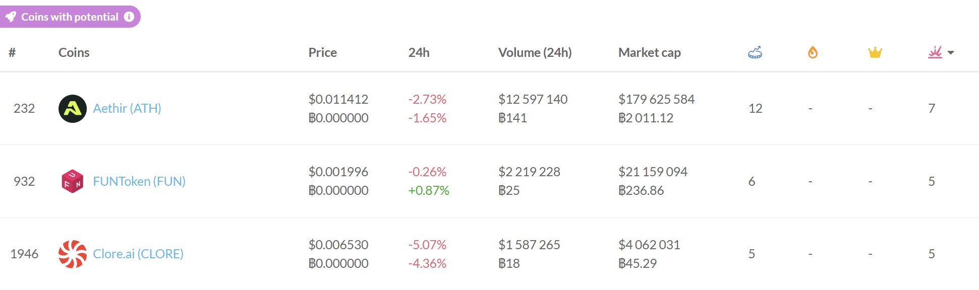Click the blue coin-stack column header icon
Image resolution: width=979 pixels, height=290 pixels.
(x=755, y=52)
